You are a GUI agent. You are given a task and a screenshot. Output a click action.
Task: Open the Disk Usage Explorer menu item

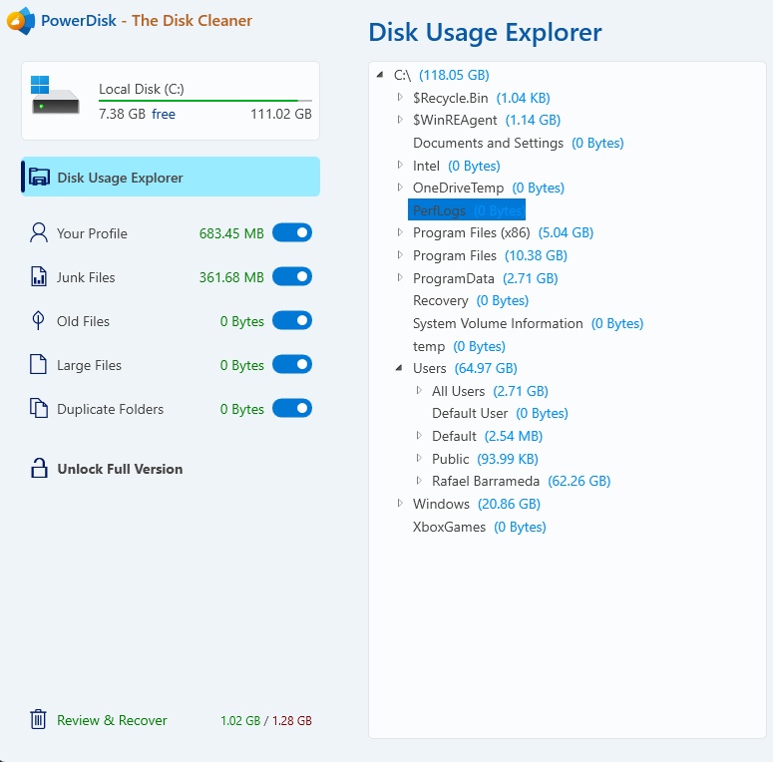coord(171,177)
